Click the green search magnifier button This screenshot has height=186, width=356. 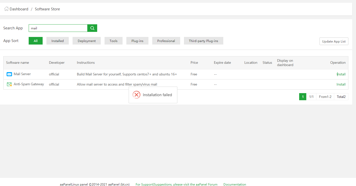pyautogui.click(x=92, y=28)
